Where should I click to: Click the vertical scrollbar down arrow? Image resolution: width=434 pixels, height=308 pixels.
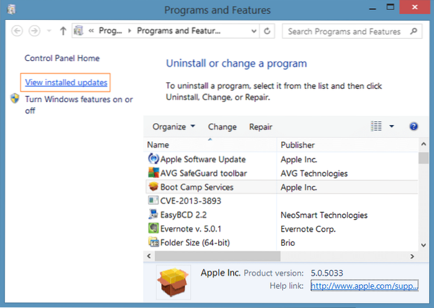coord(423,245)
